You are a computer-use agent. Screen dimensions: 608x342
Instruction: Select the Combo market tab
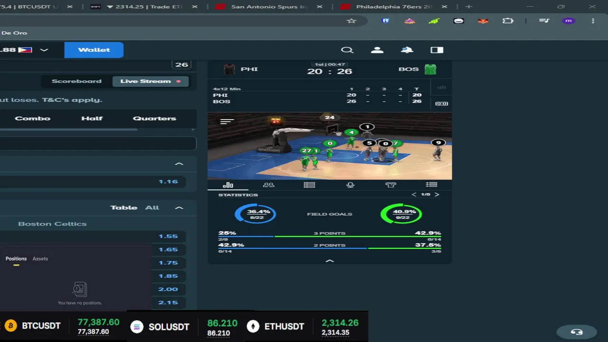33,118
